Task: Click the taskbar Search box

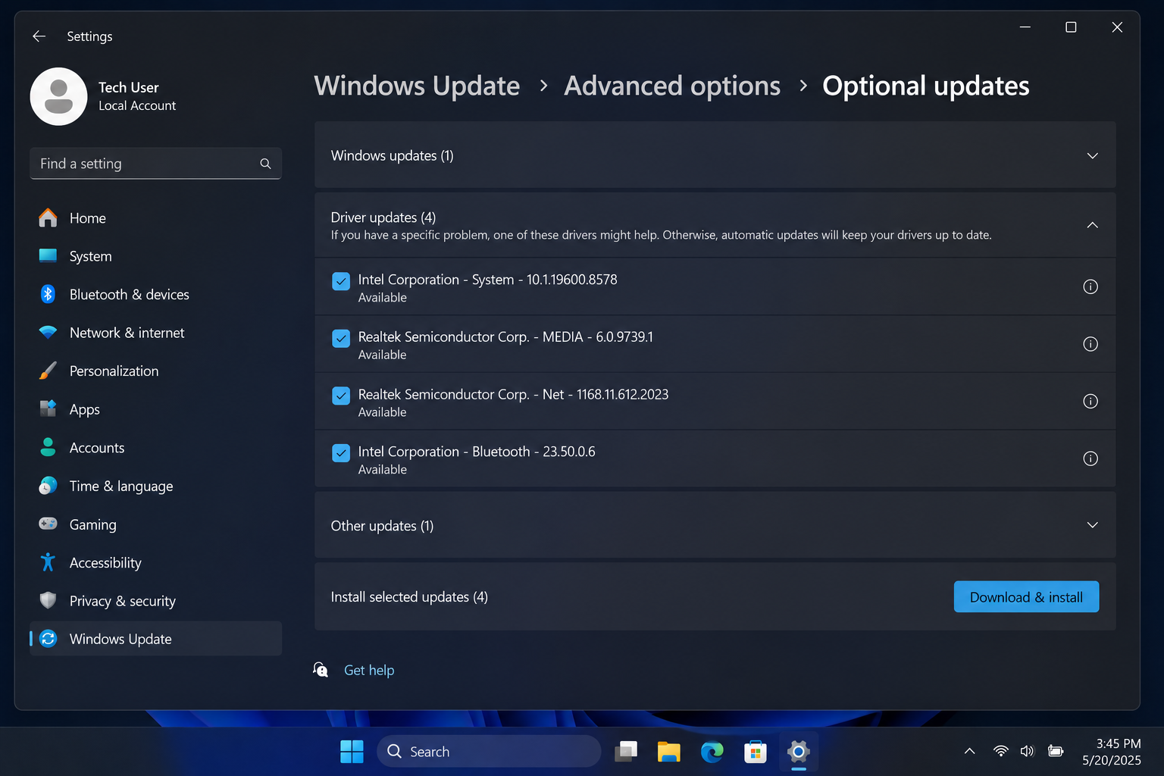Action: pos(489,752)
